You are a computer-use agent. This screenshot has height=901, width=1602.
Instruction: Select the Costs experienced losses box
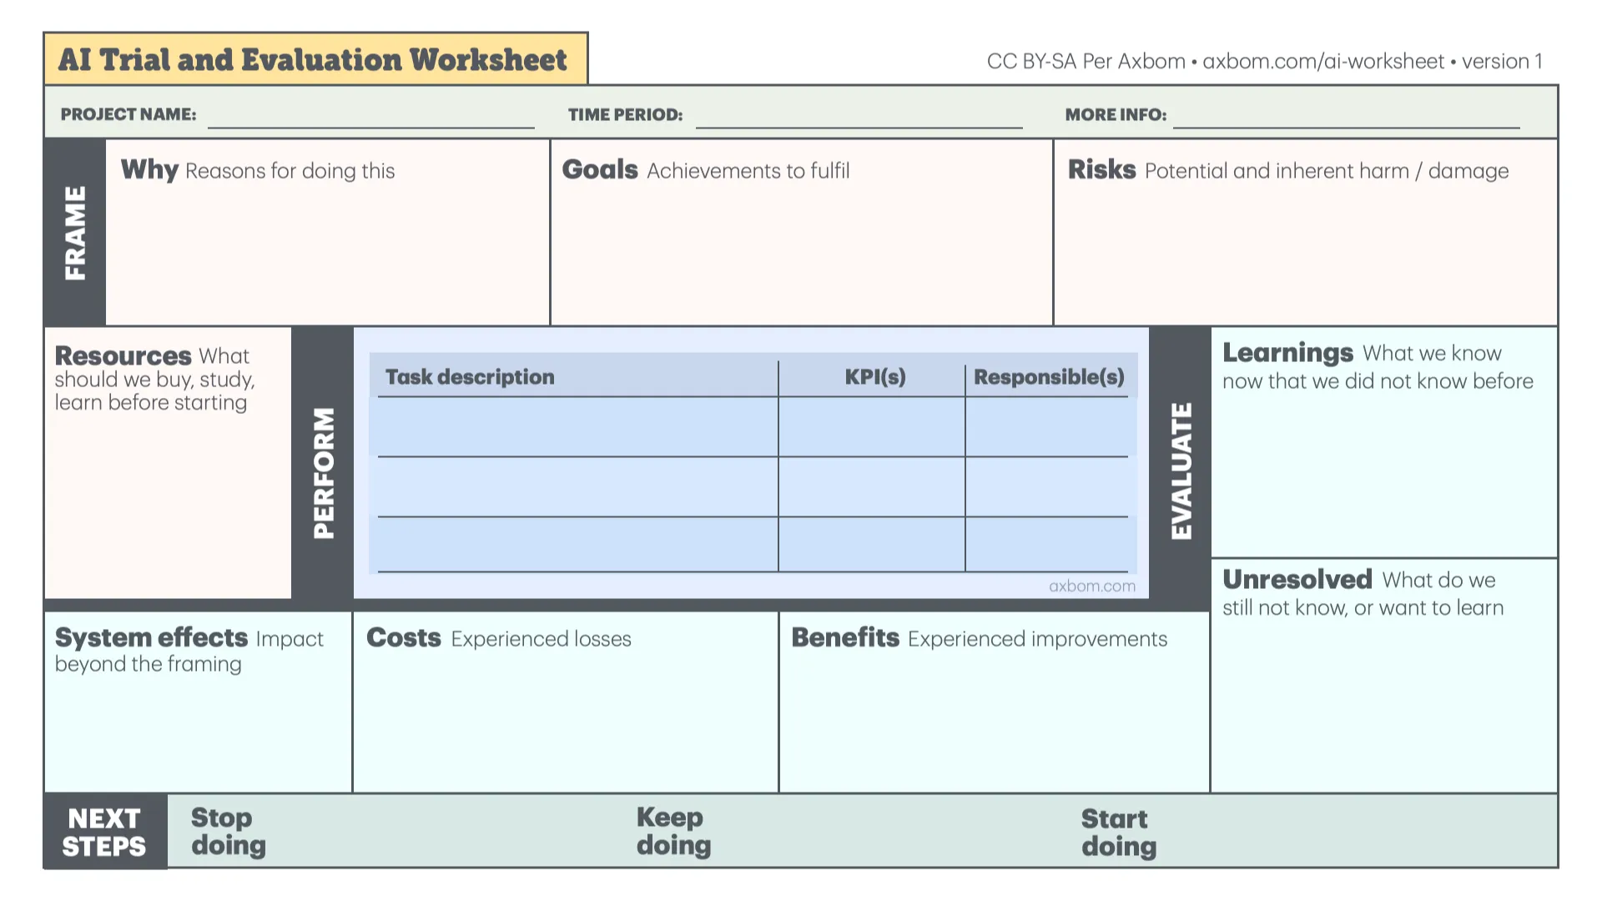coord(566,702)
